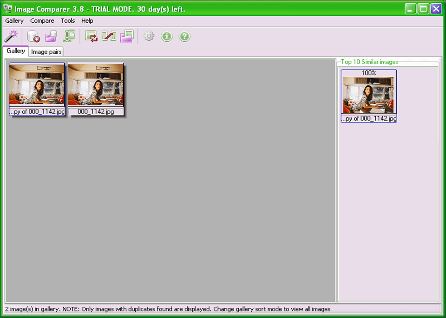
Task: Select the 000_1142.jpg thumbnail in gallery
Action: (96, 86)
